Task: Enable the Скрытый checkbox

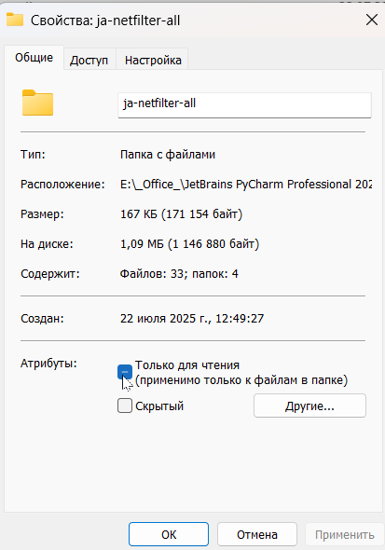Action: click(125, 406)
